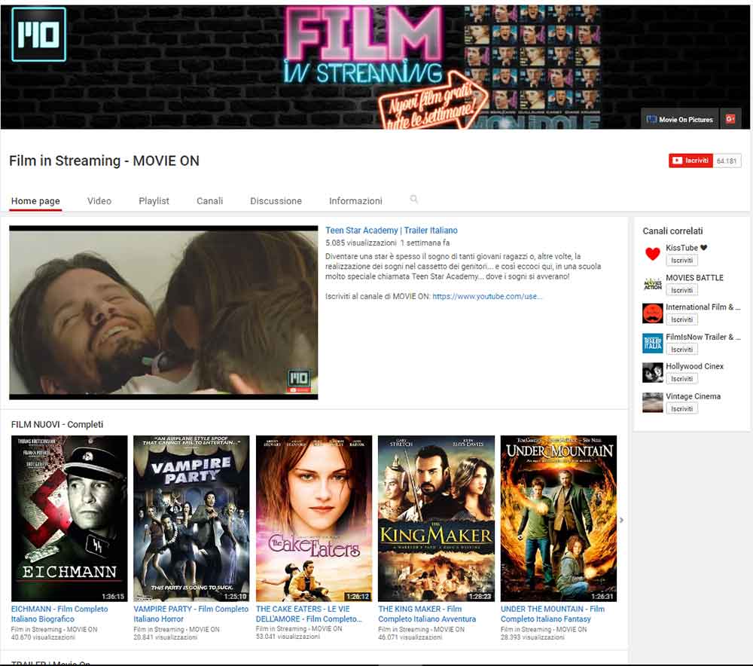This screenshot has height=666, width=753.
Task: Subscribe to MOVIES BATTLE channel
Action: point(682,290)
